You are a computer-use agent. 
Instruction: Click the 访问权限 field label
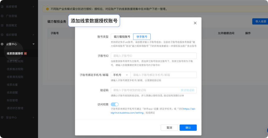coord(103,104)
